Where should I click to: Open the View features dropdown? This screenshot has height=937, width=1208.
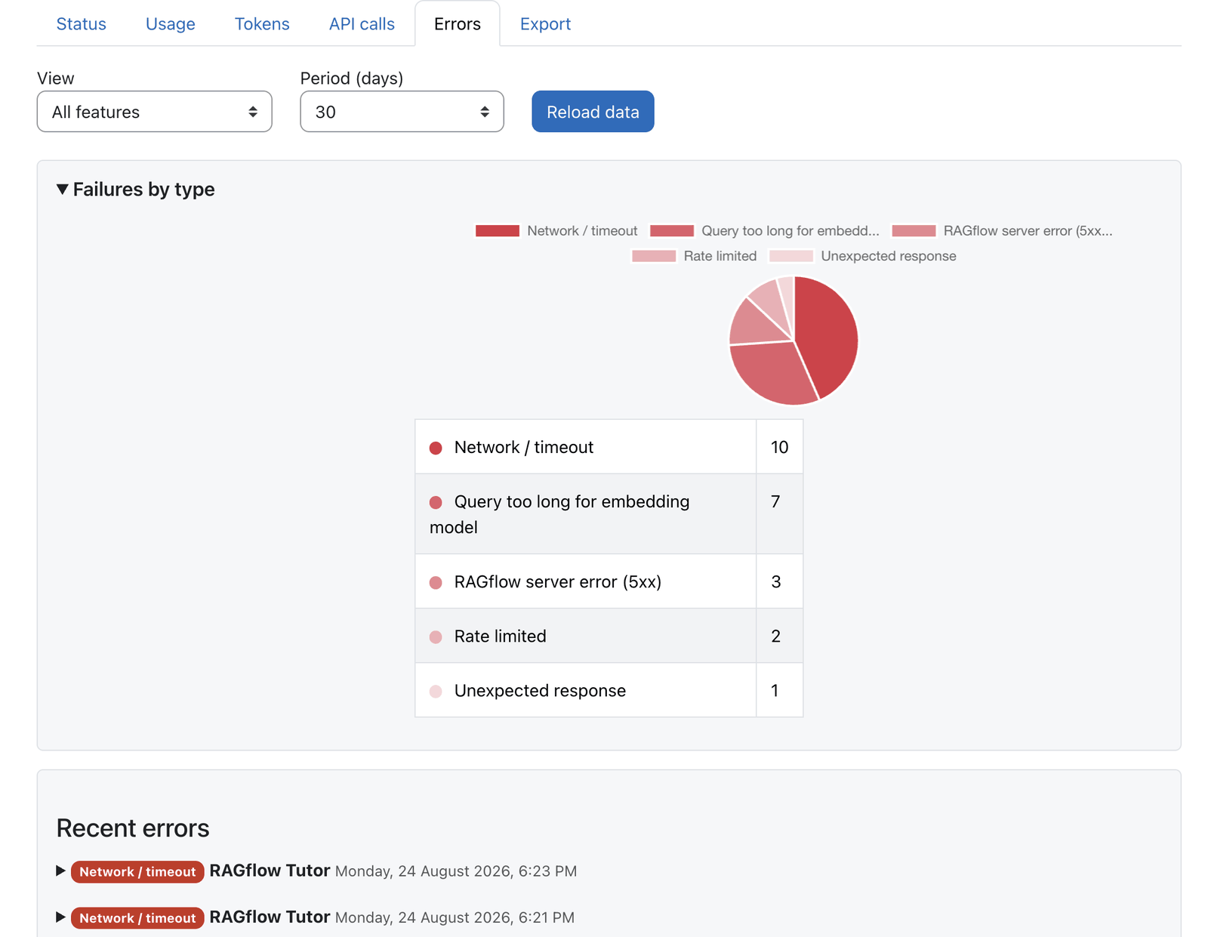[154, 112]
